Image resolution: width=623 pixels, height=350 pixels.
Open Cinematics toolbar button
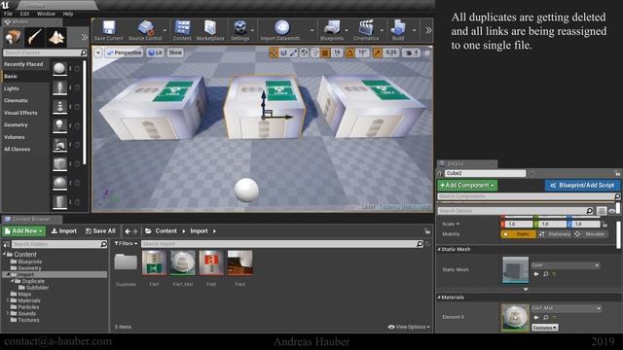tap(366, 30)
